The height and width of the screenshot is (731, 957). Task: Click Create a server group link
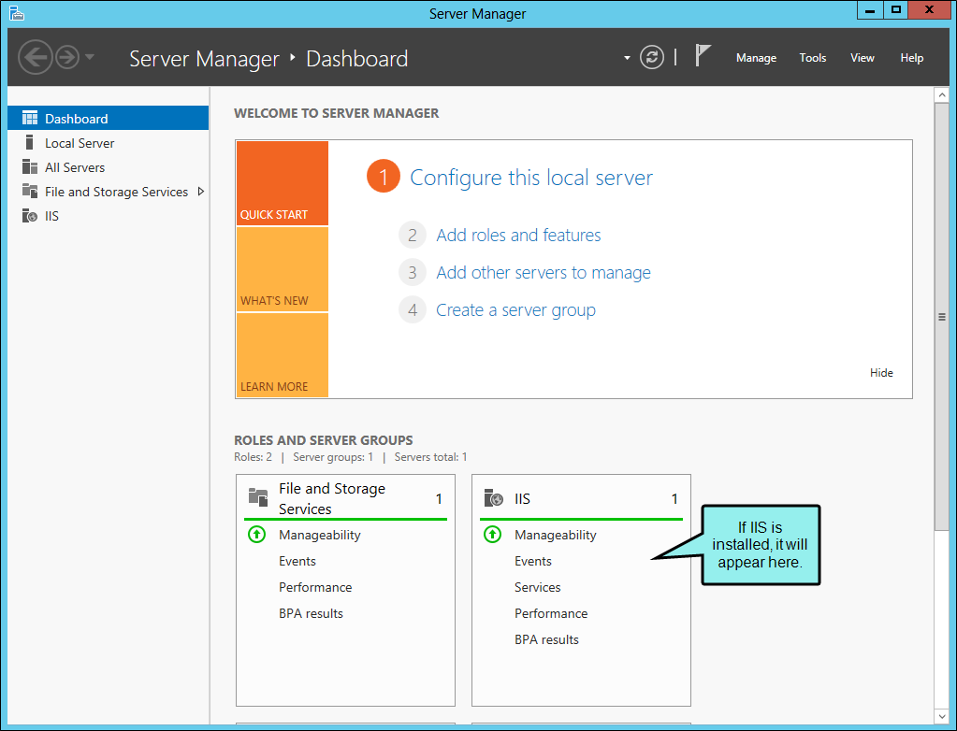515,310
